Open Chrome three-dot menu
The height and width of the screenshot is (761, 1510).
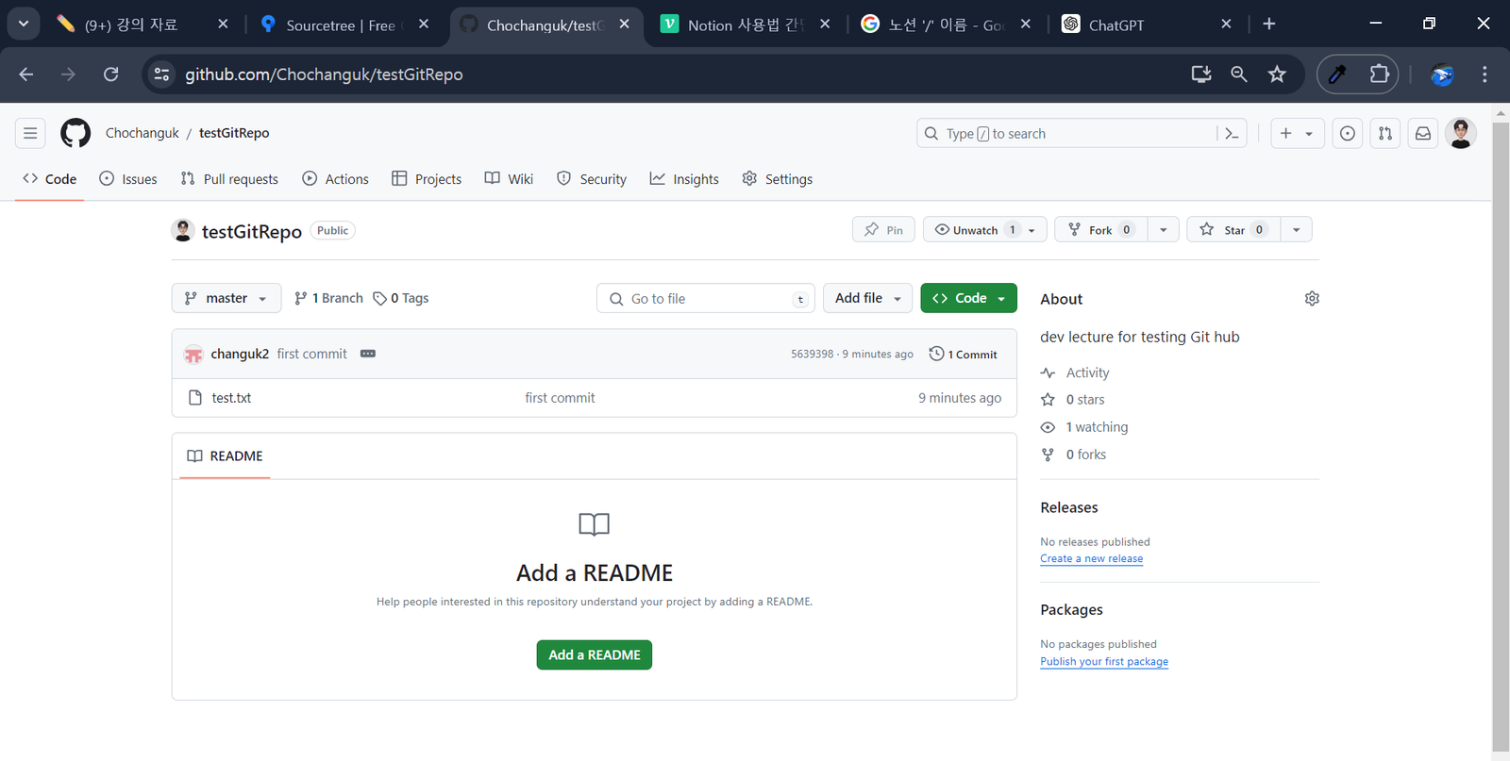pyautogui.click(x=1485, y=74)
